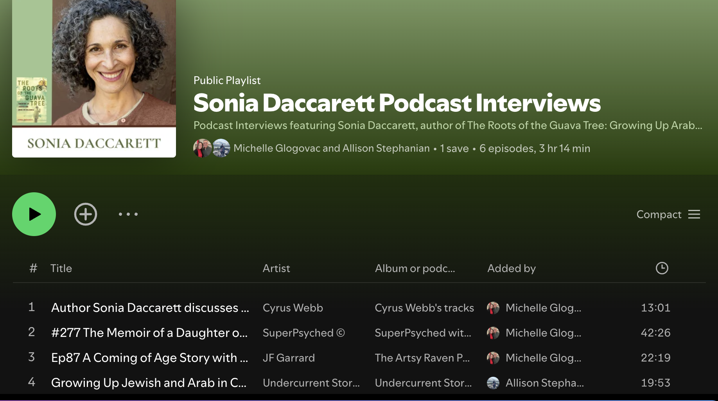Open episode 'Ep87 A Coming of Age Story with ...'
This screenshot has width=718, height=401.
[x=150, y=358]
